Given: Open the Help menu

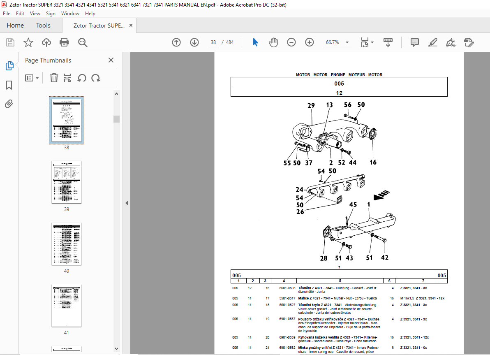Looking at the screenshot, I should 90,14.
